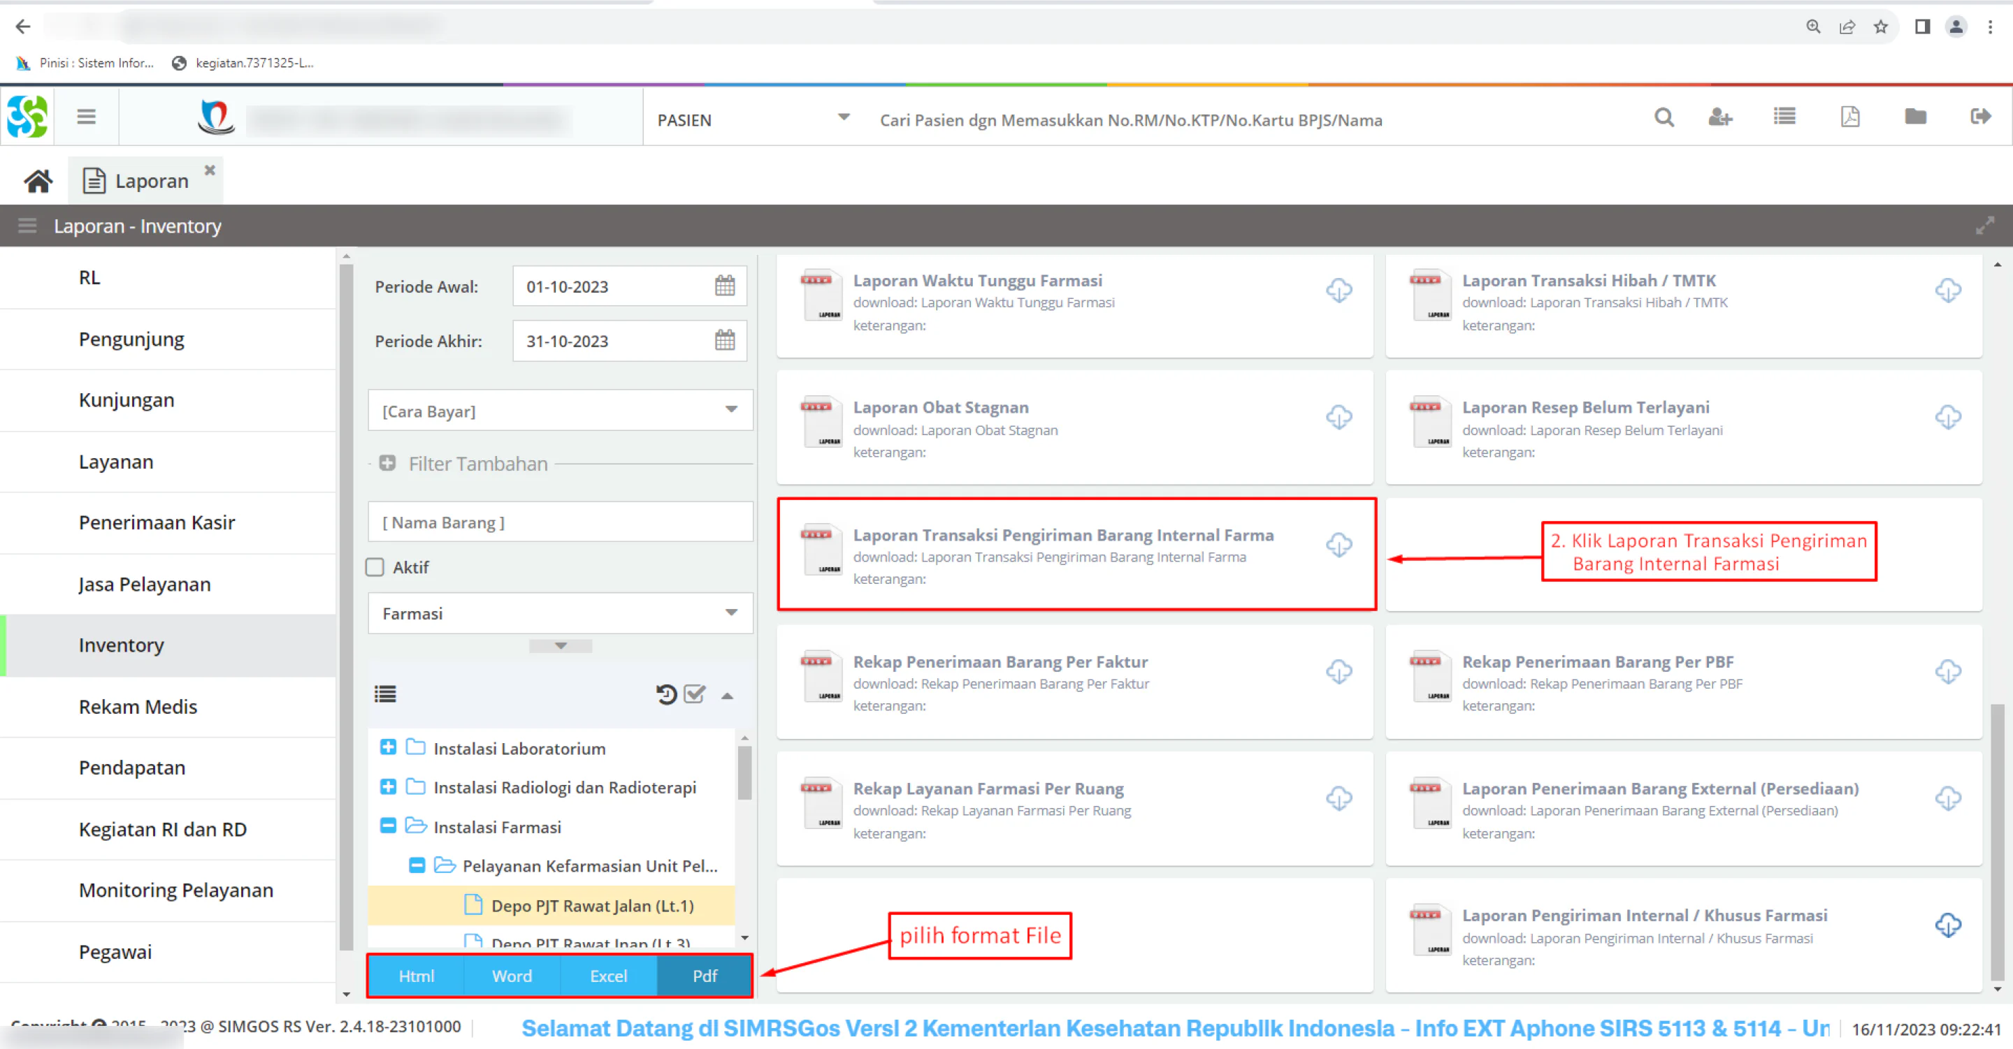Click the history refresh icon above tree

[x=666, y=694]
